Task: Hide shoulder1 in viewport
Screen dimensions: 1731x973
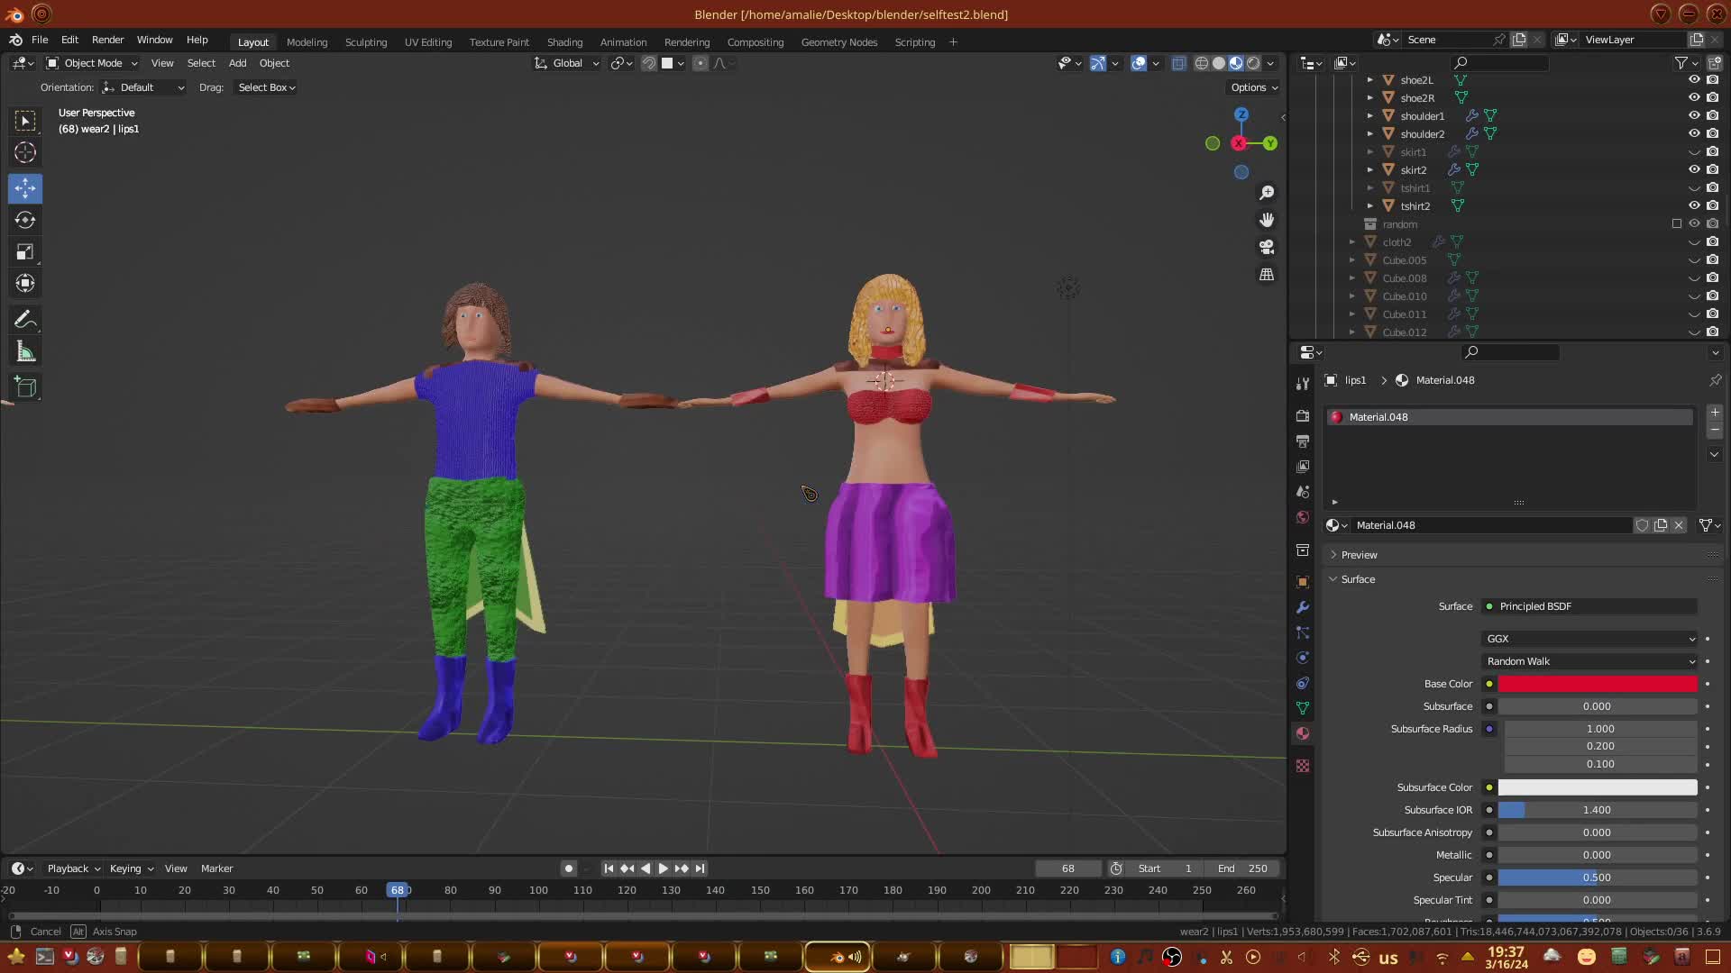Action: 1694,115
